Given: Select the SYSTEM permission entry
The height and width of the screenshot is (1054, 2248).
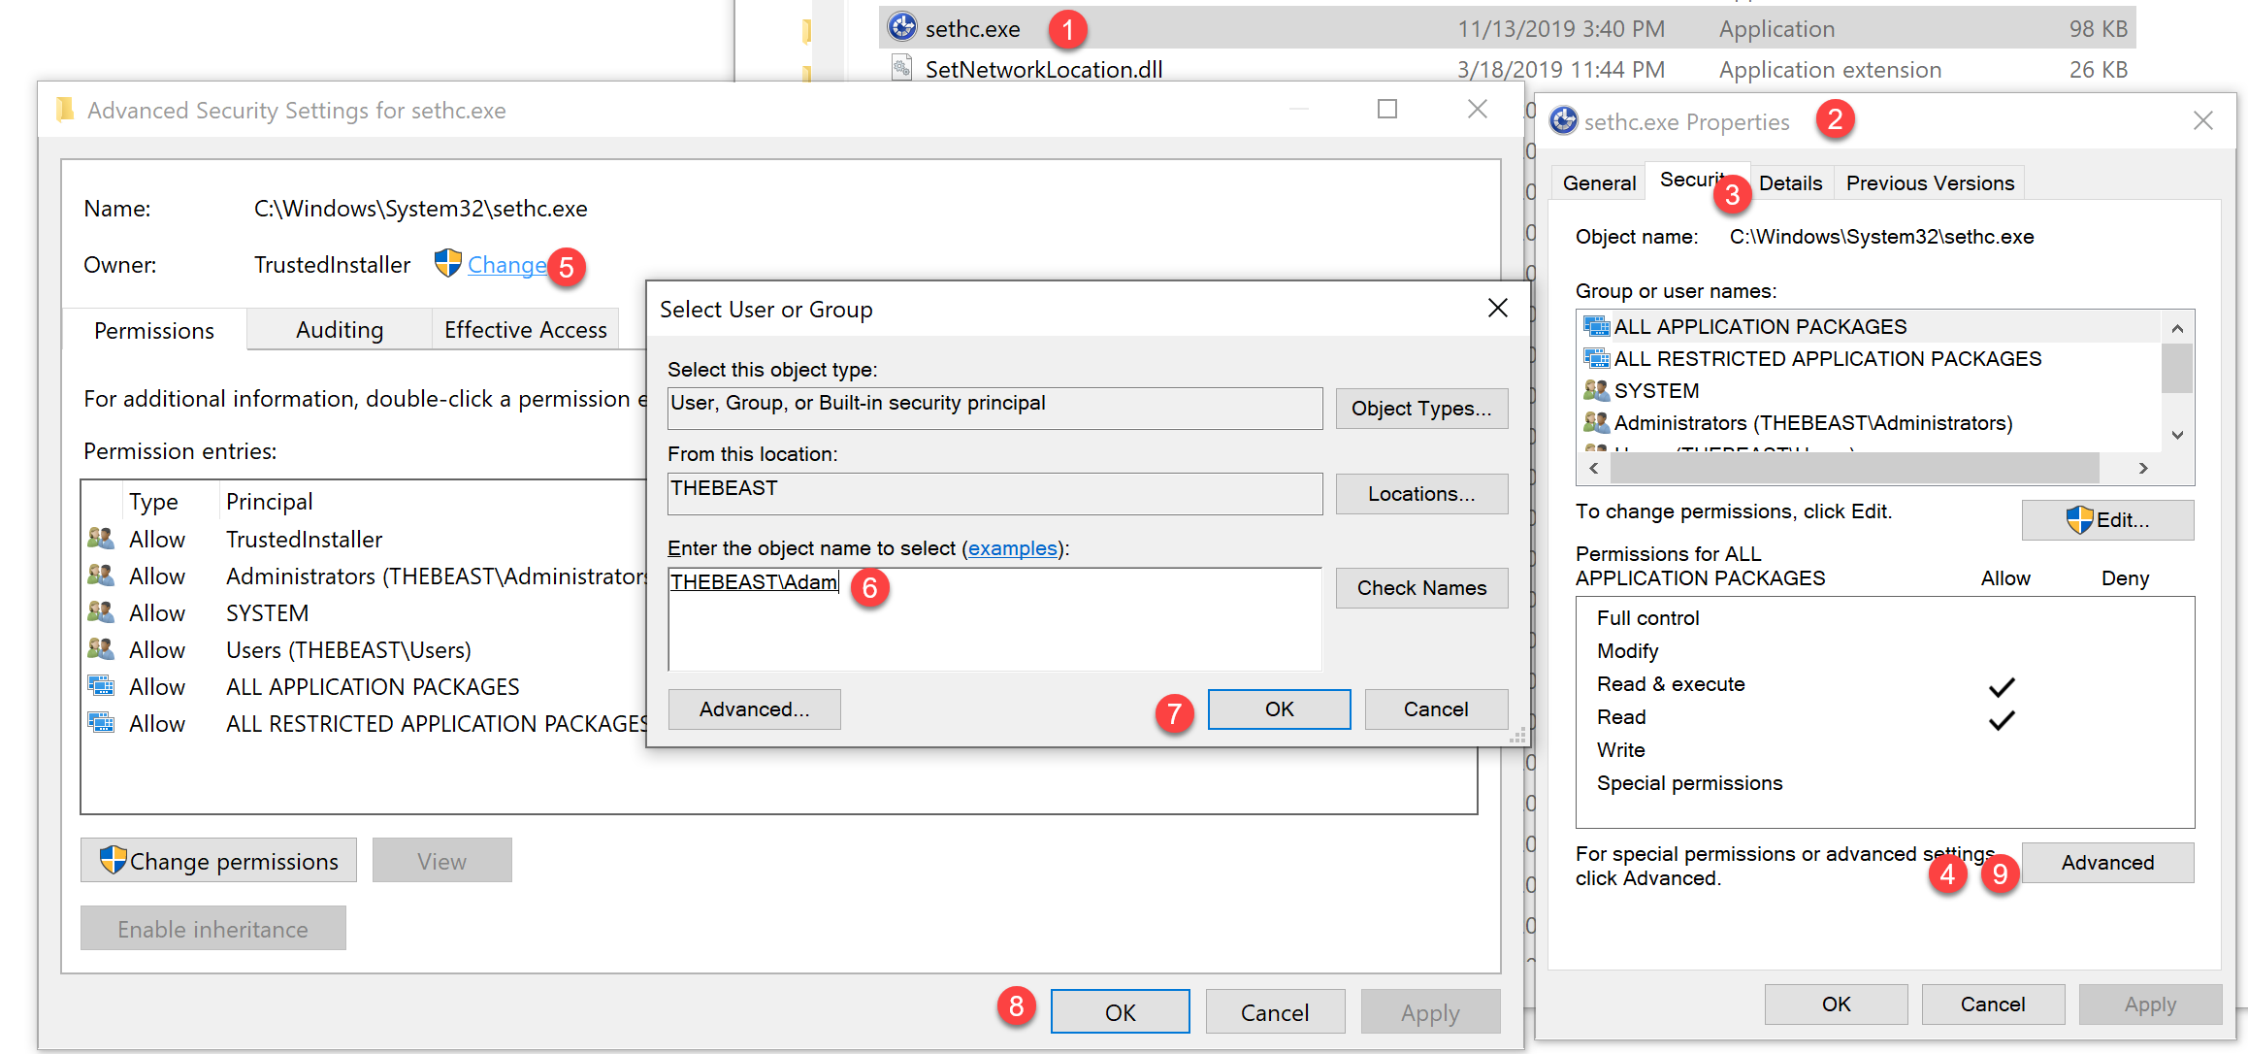Looking at the screenshot, I should (365, 612).
